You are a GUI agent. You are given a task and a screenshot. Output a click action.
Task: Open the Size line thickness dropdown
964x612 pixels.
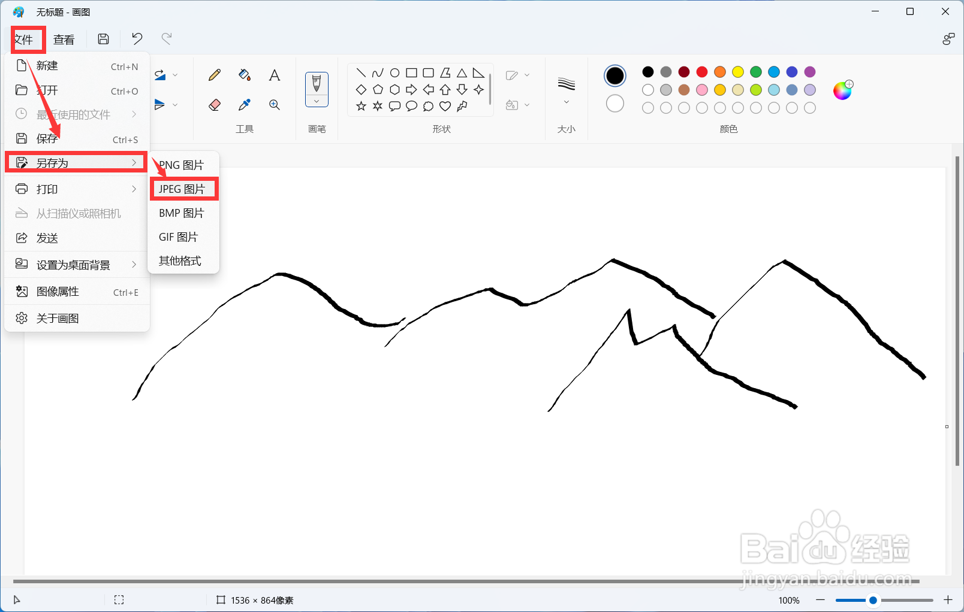point(567,102)
